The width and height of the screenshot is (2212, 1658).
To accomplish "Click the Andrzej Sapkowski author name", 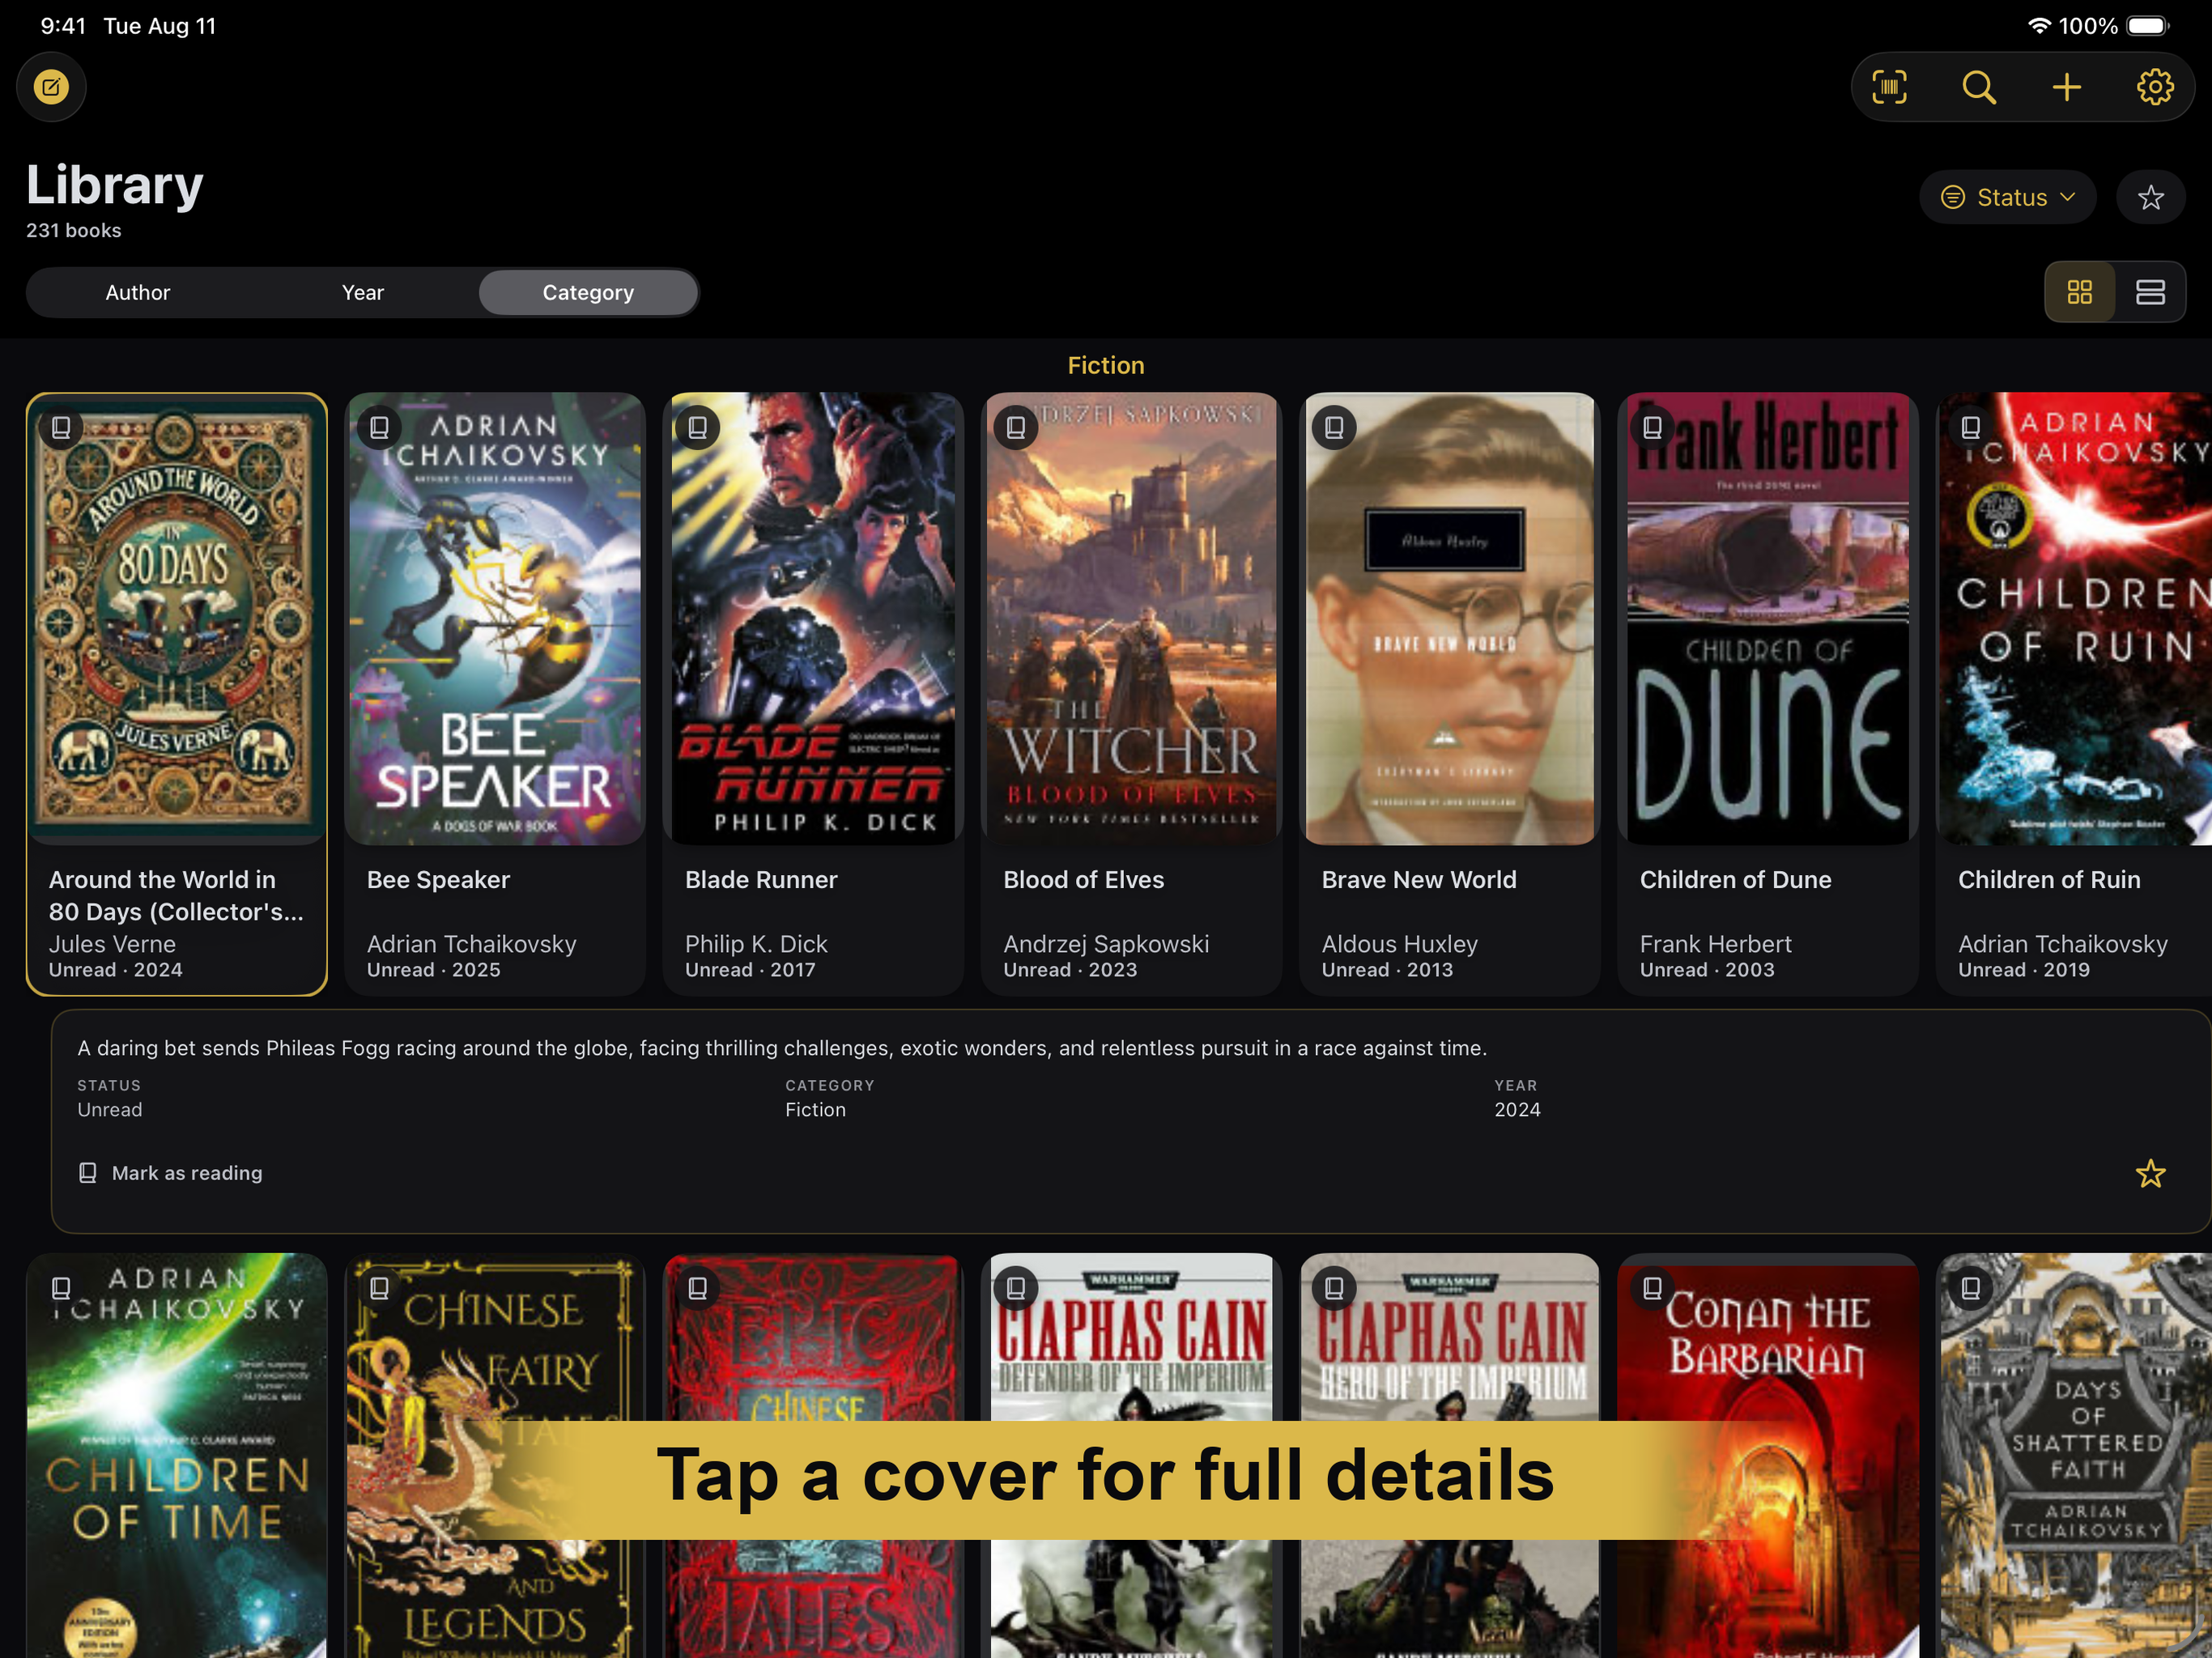I will tap(1106, 944).
